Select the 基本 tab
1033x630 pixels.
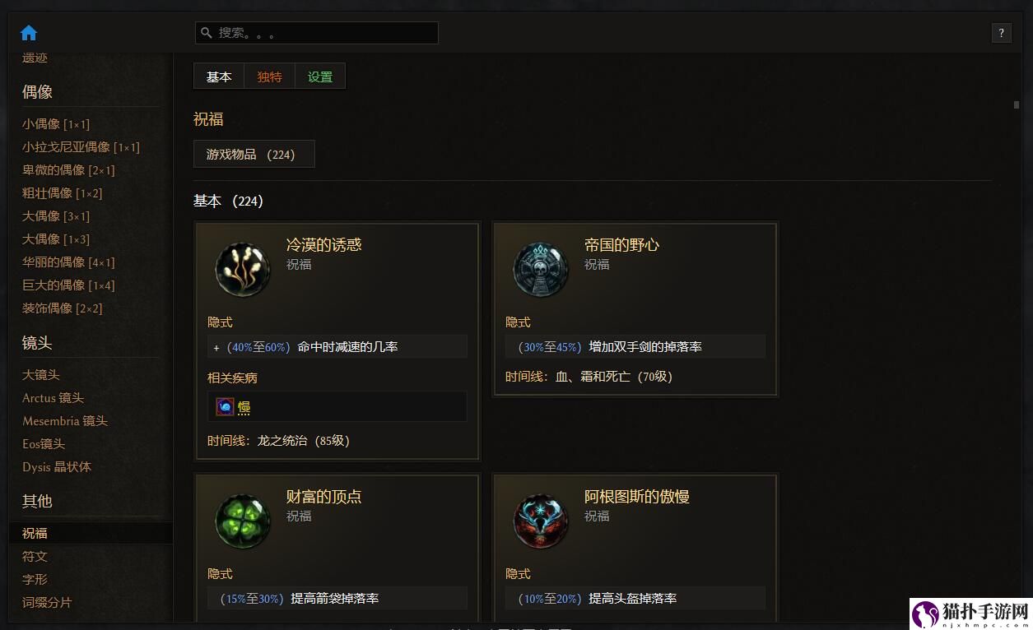pos(219,76)
